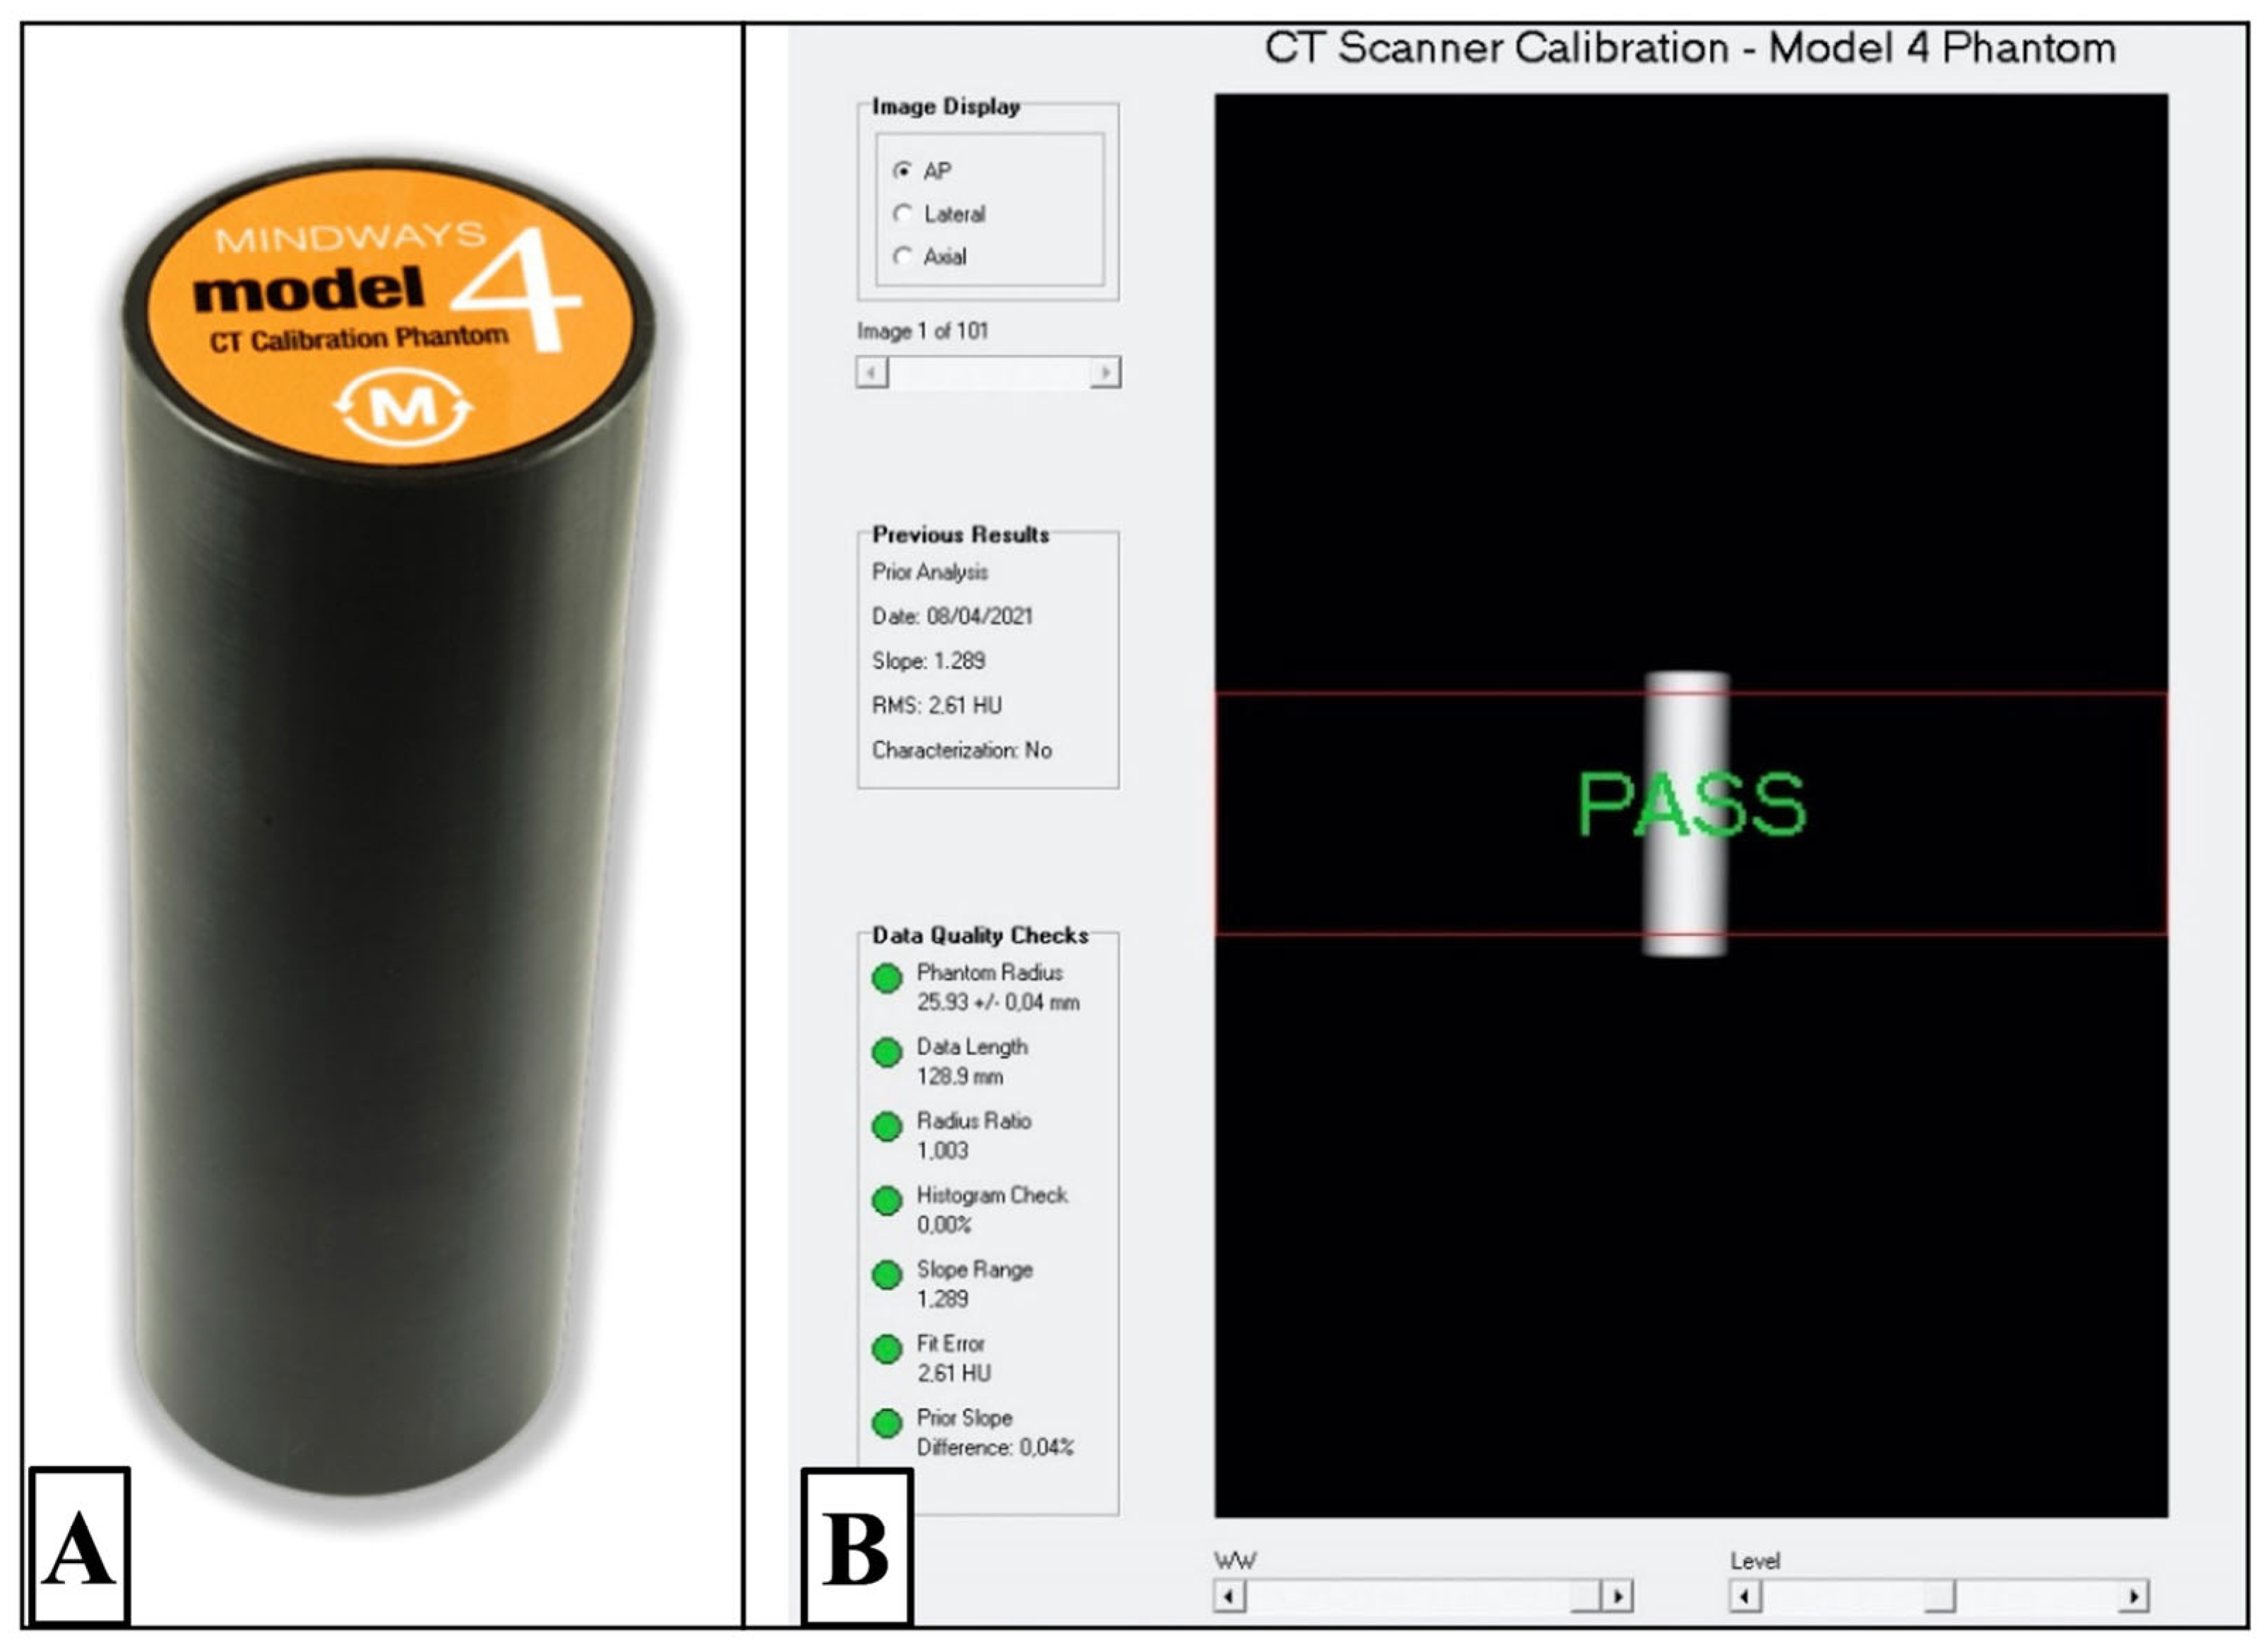
Task: Click the Prior Slope Difference green indicator
Action: [x=887, y=1423]
